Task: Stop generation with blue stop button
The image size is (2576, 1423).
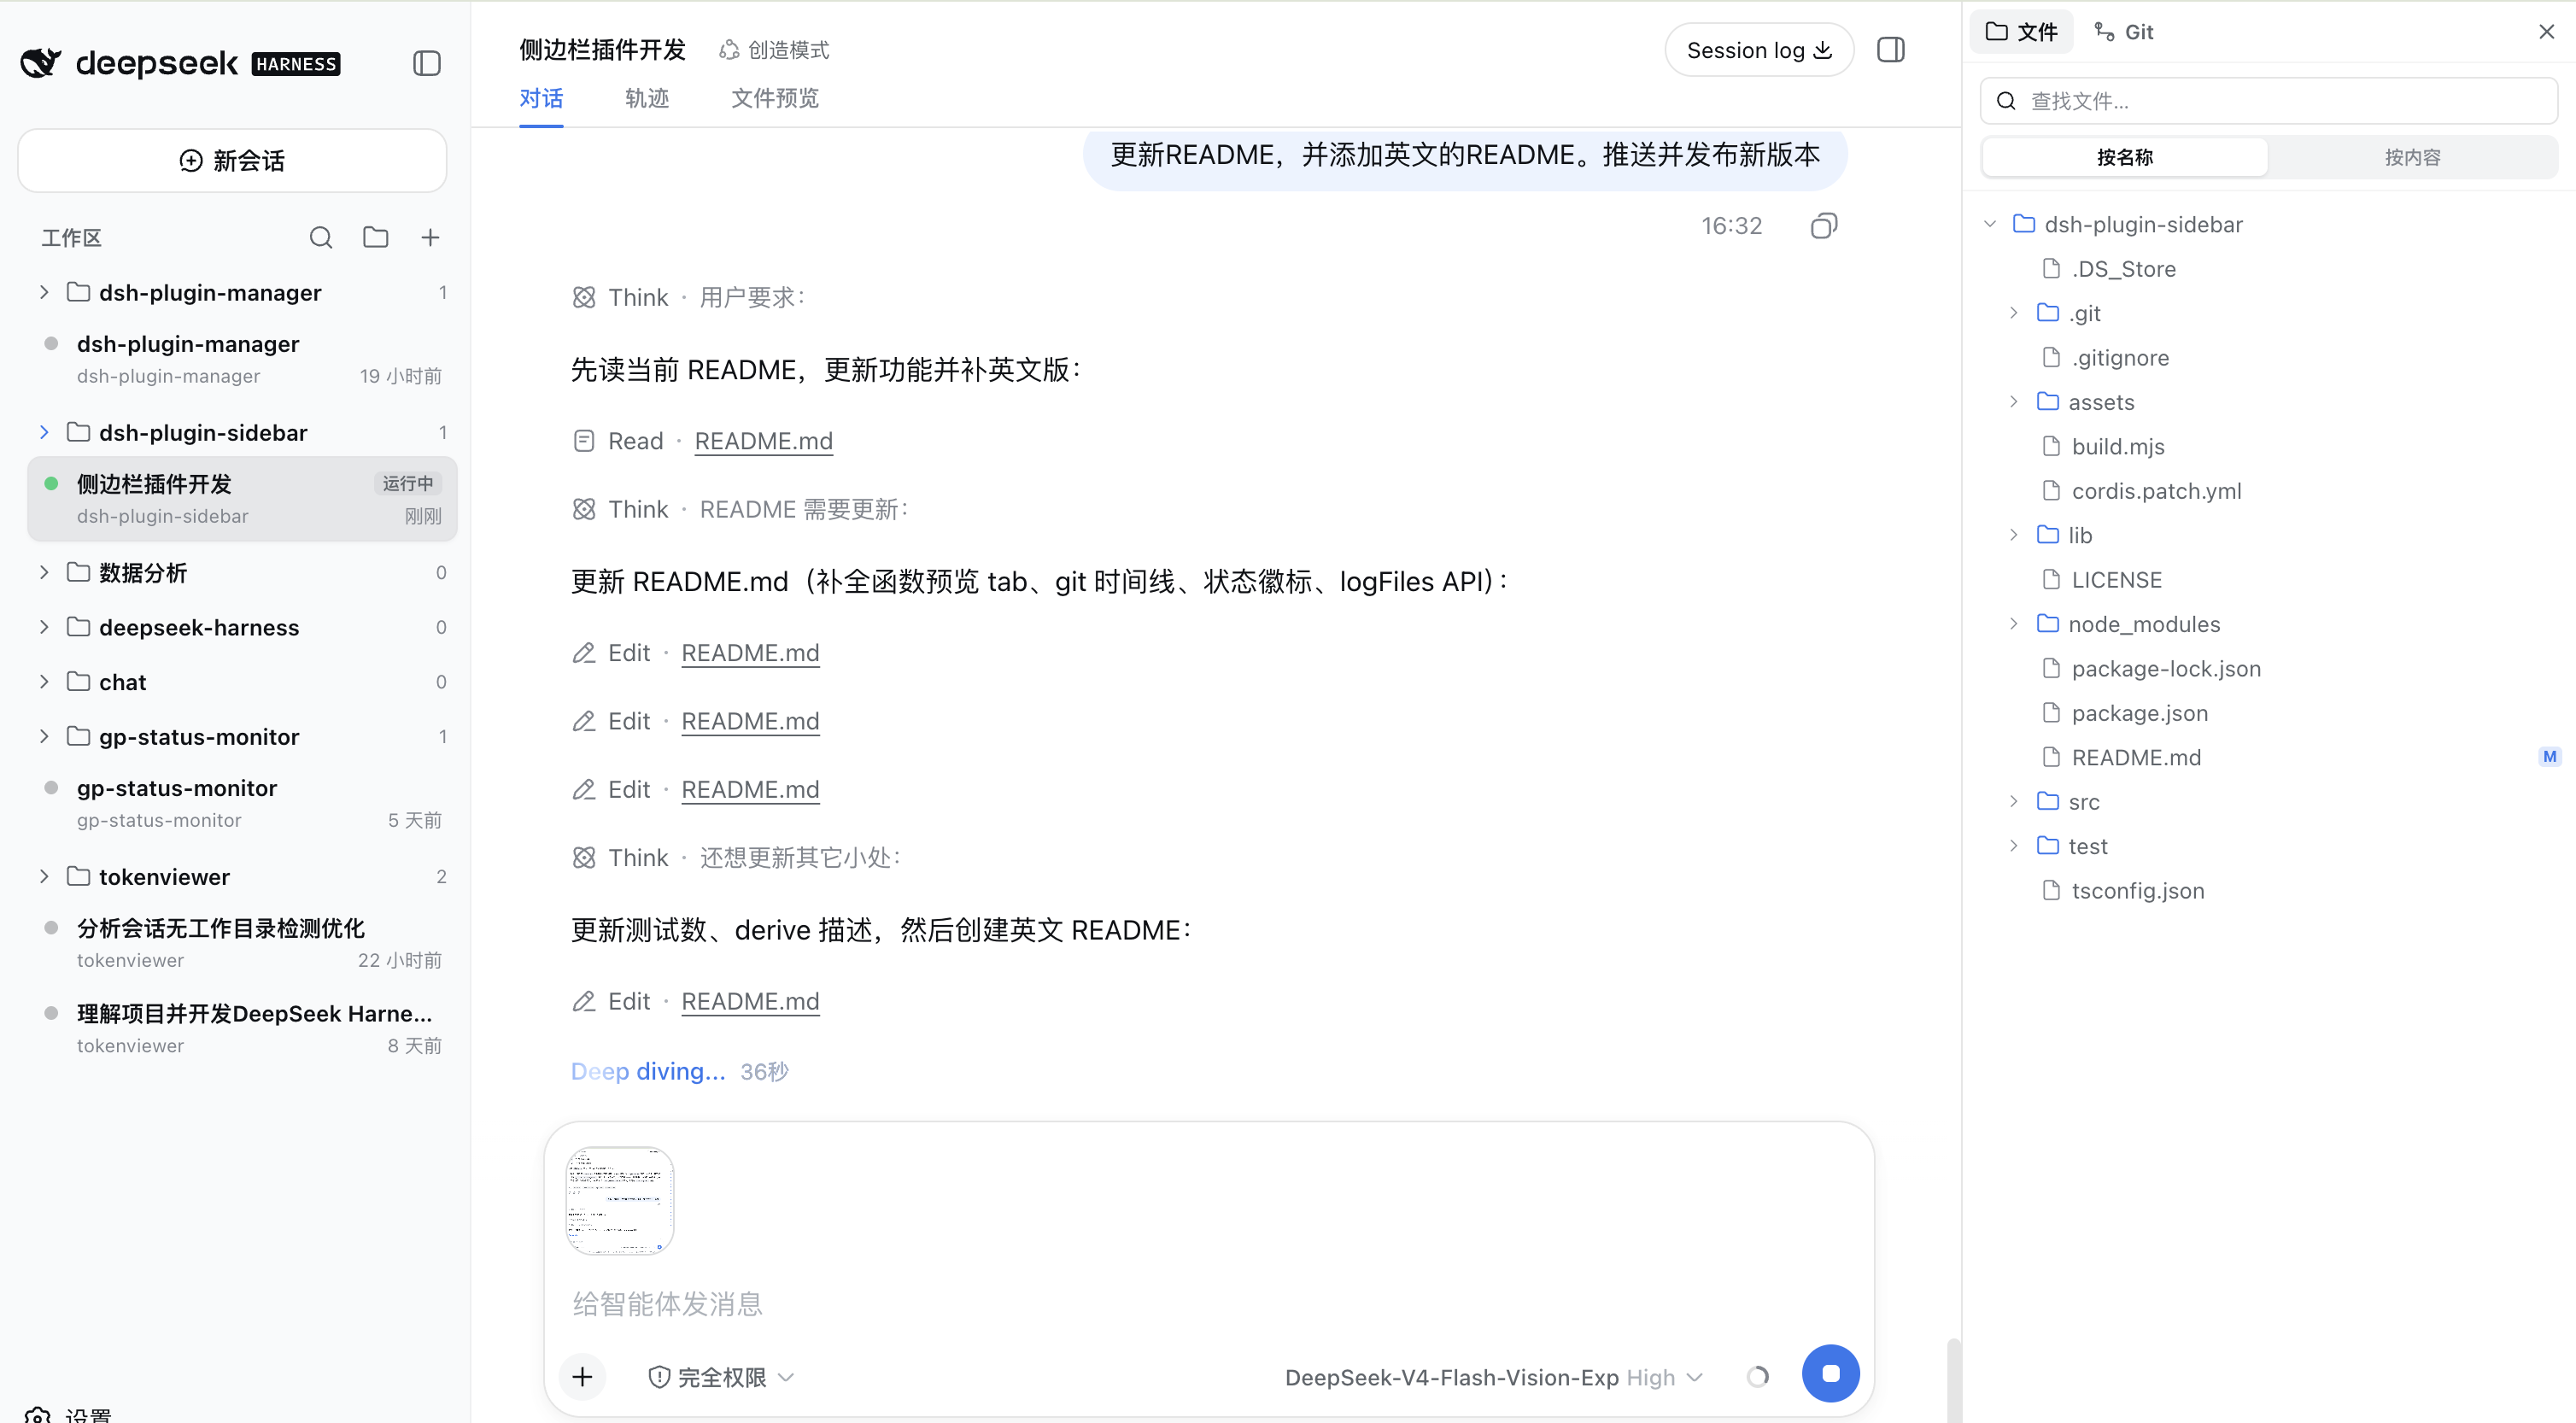Action: [1830, 1373]
